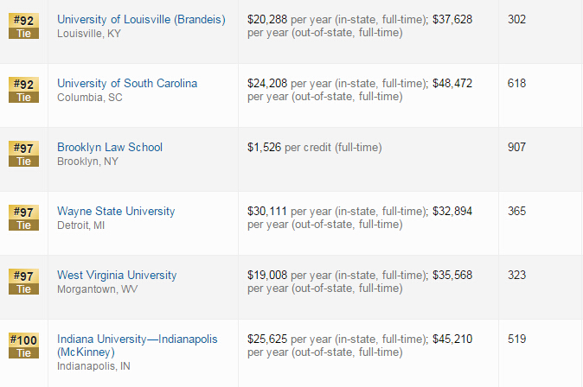
Task: Open Indiana University—Indianapolis (McKinney) link
Action: (x=138, y=346)
